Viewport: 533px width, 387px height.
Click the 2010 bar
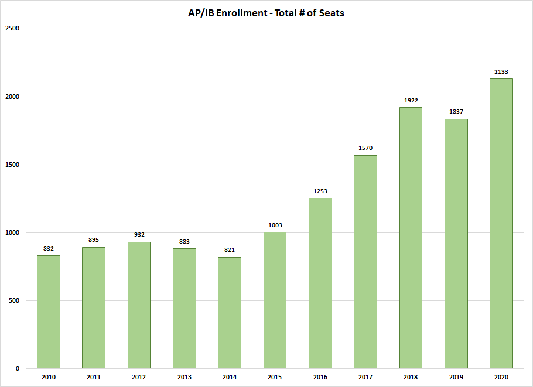(x=49, y=312)
